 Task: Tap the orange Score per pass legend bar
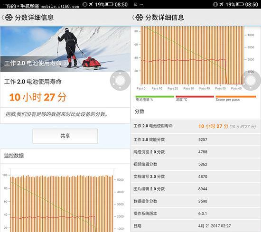point(236,96)
